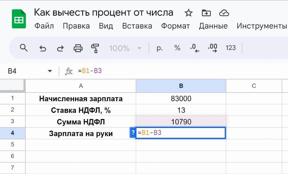Open the Вставка menu
The image size is (288, 174).
(137, 26)
